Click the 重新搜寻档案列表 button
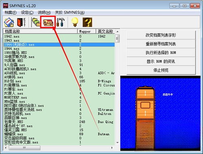The width and height of the screenshot is (203, 154). tap(161, 44)
